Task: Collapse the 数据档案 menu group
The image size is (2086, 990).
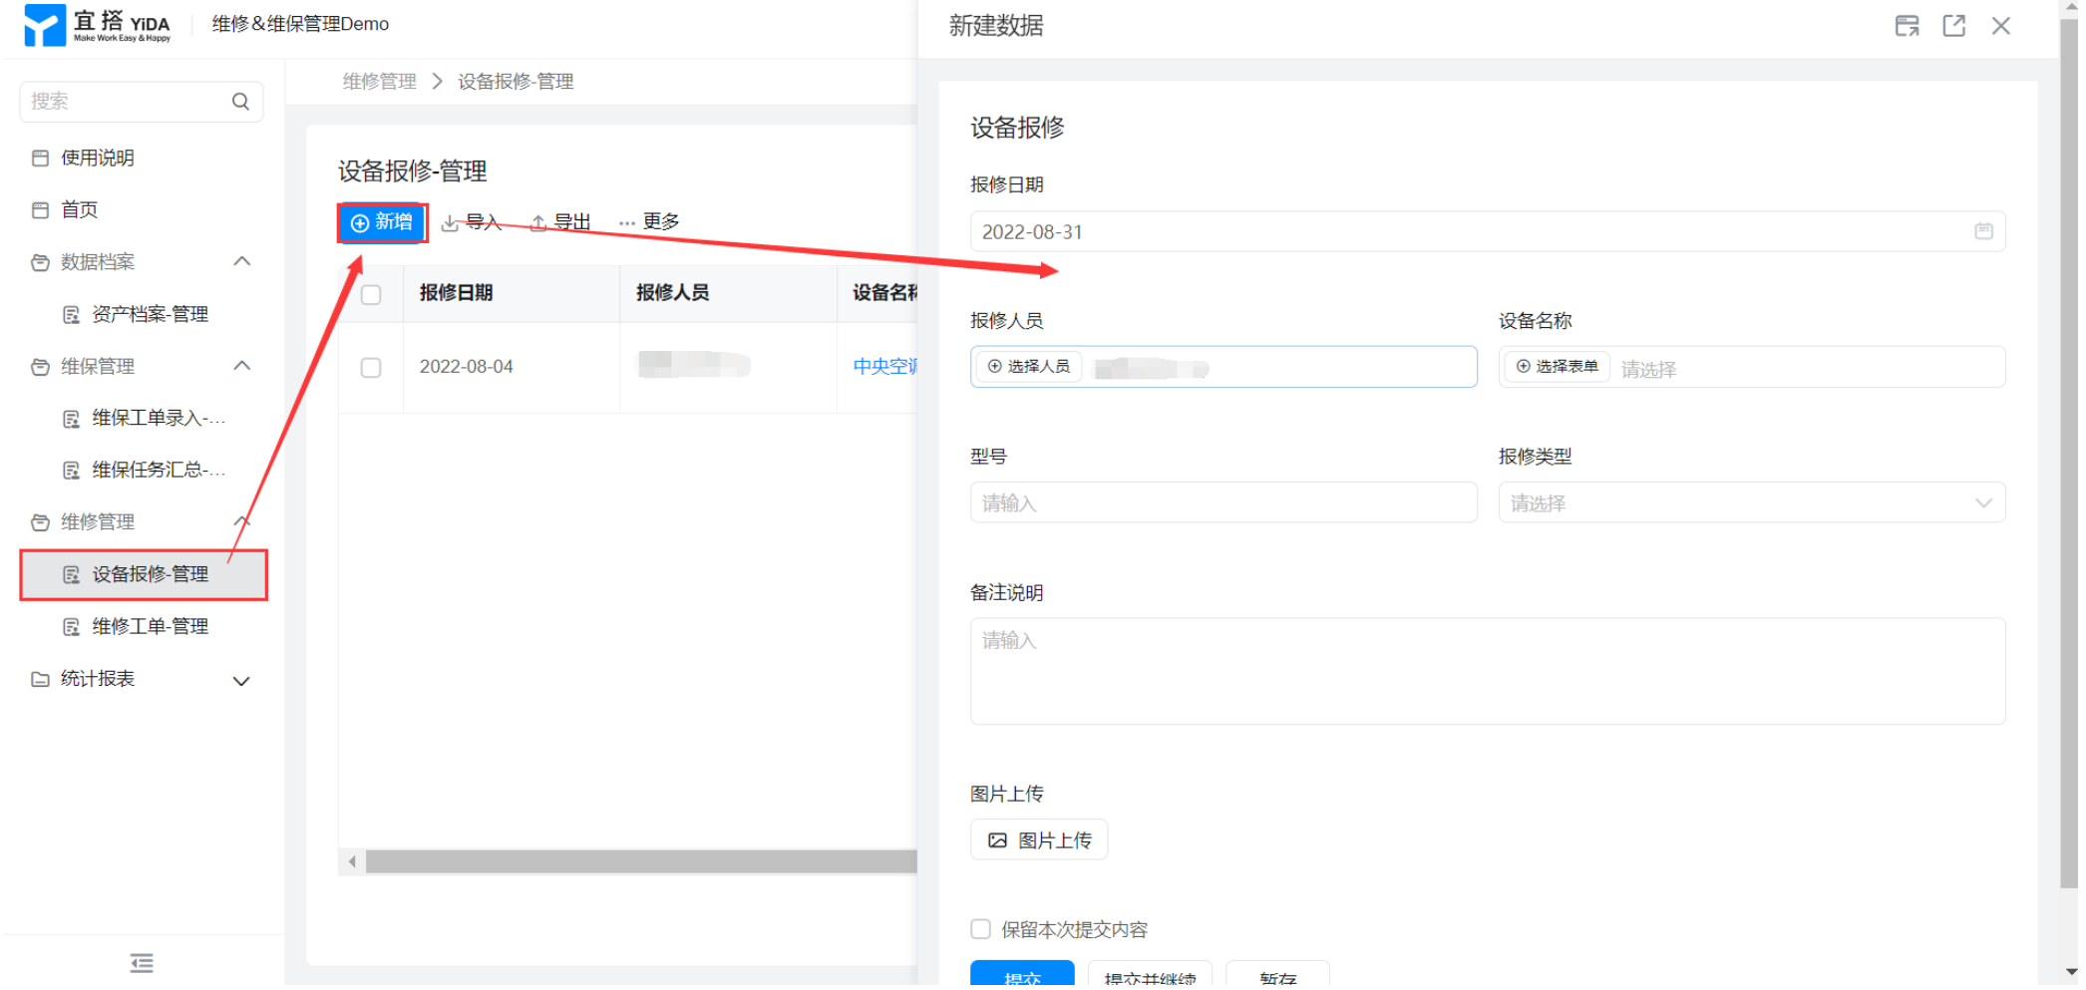Action: tap(240, 262)
